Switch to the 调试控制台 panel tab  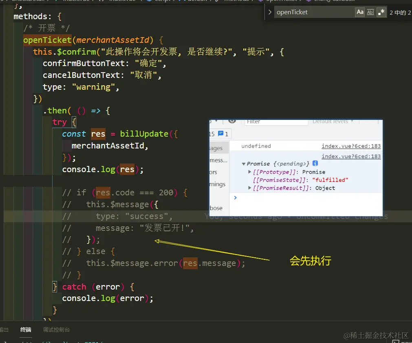tap(56, 330)
